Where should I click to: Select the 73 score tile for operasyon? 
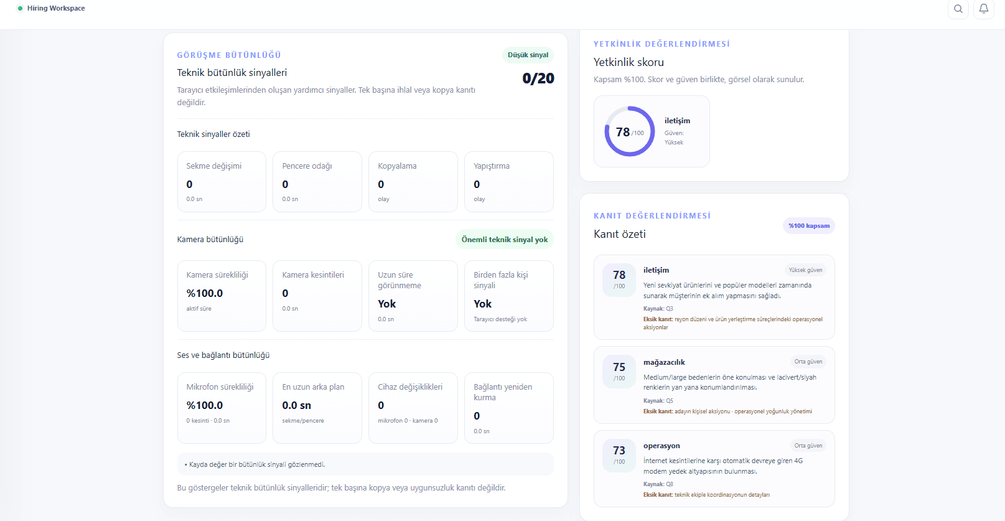tap(619, 455)
